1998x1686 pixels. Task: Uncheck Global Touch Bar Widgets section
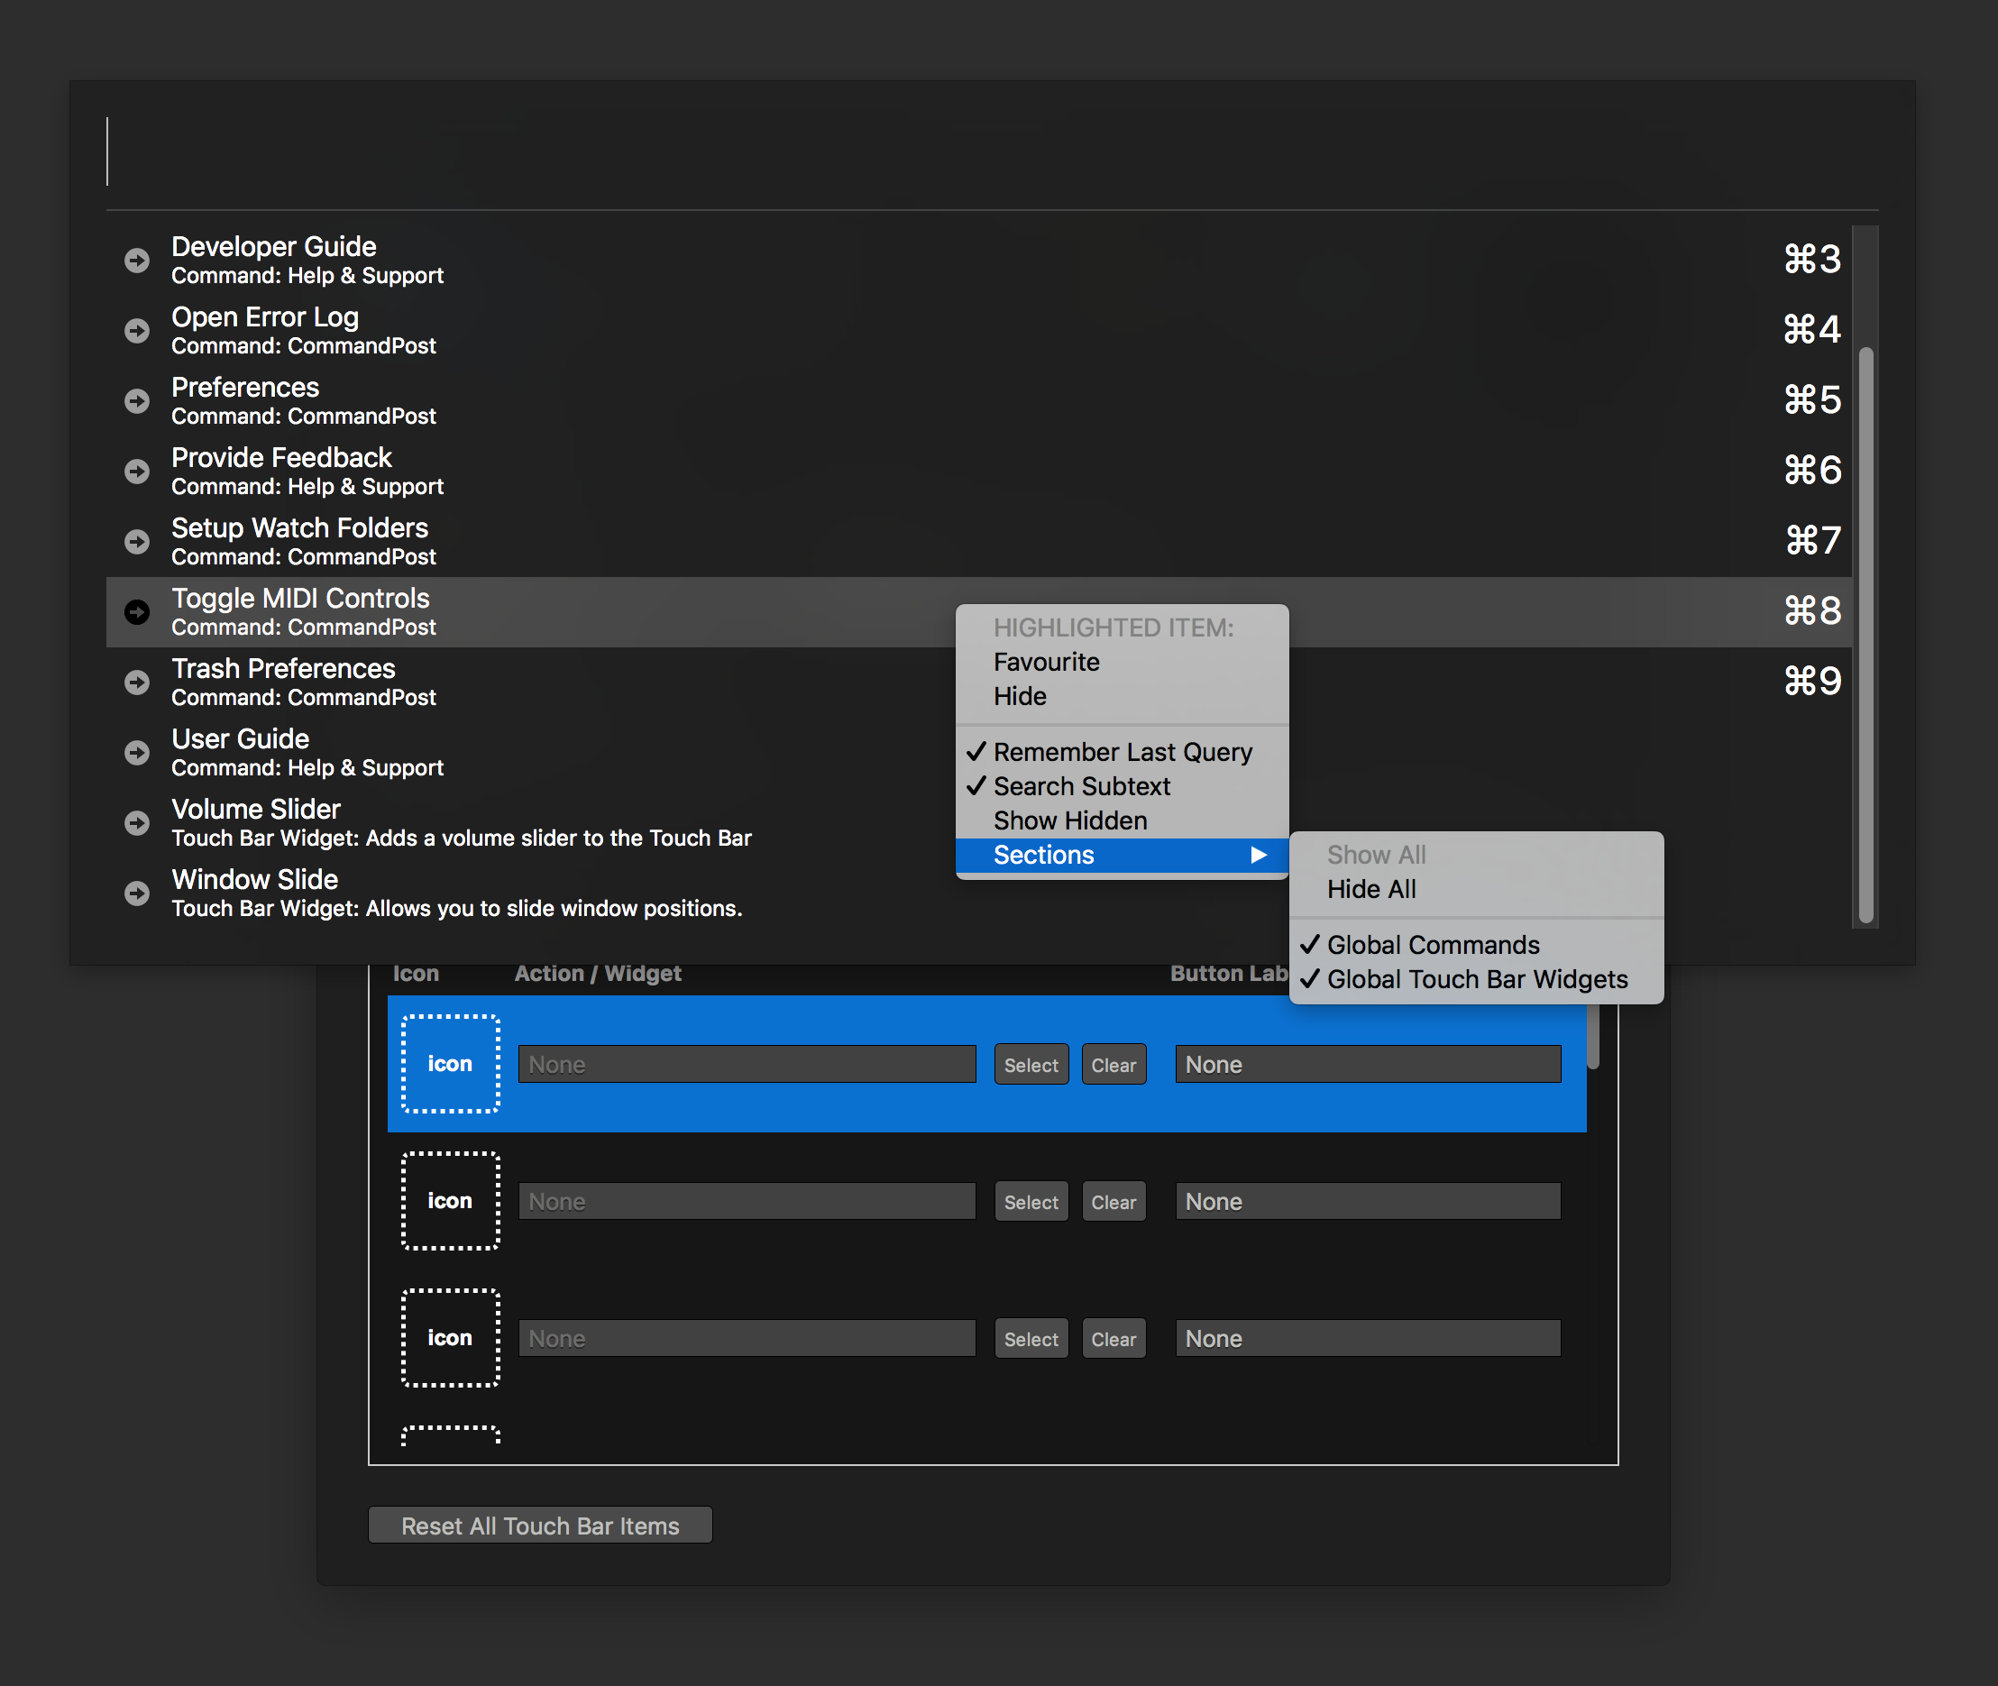pos(1478,979)
